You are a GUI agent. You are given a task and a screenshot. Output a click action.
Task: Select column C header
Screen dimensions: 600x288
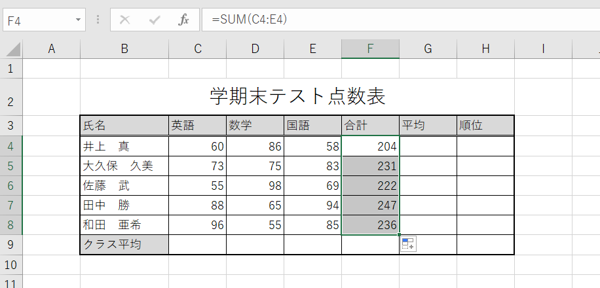[x=197, y=49]
